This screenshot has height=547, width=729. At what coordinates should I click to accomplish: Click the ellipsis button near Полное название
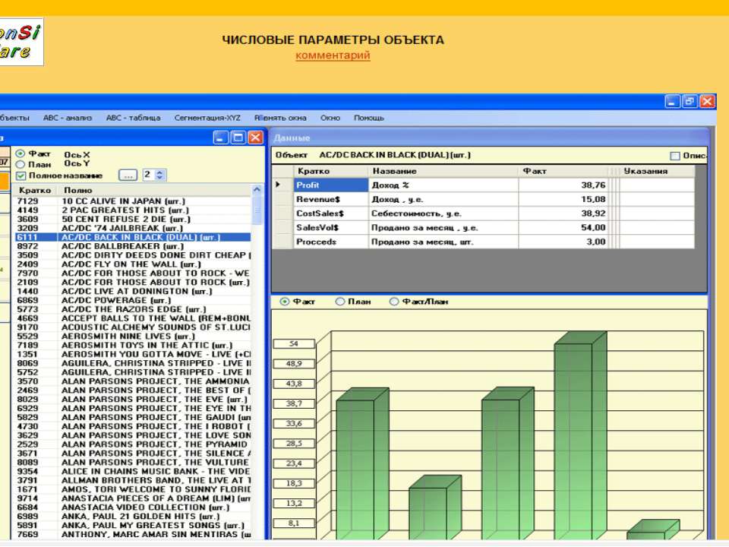pos(128,175)
